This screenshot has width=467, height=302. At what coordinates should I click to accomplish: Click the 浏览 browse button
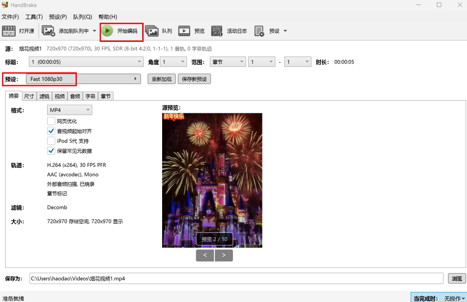457,279
